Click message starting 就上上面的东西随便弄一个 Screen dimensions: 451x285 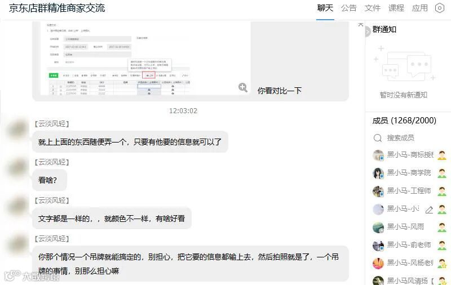[130, 142]
